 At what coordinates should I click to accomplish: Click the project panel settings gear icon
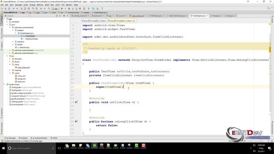pyautogui.click(x=64, y=16)
